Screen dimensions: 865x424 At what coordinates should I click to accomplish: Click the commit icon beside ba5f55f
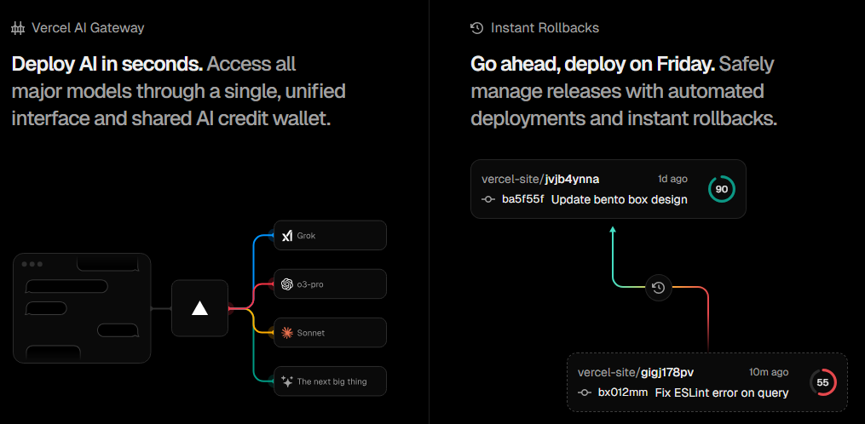pyautogui.click(x=488, y=199)
